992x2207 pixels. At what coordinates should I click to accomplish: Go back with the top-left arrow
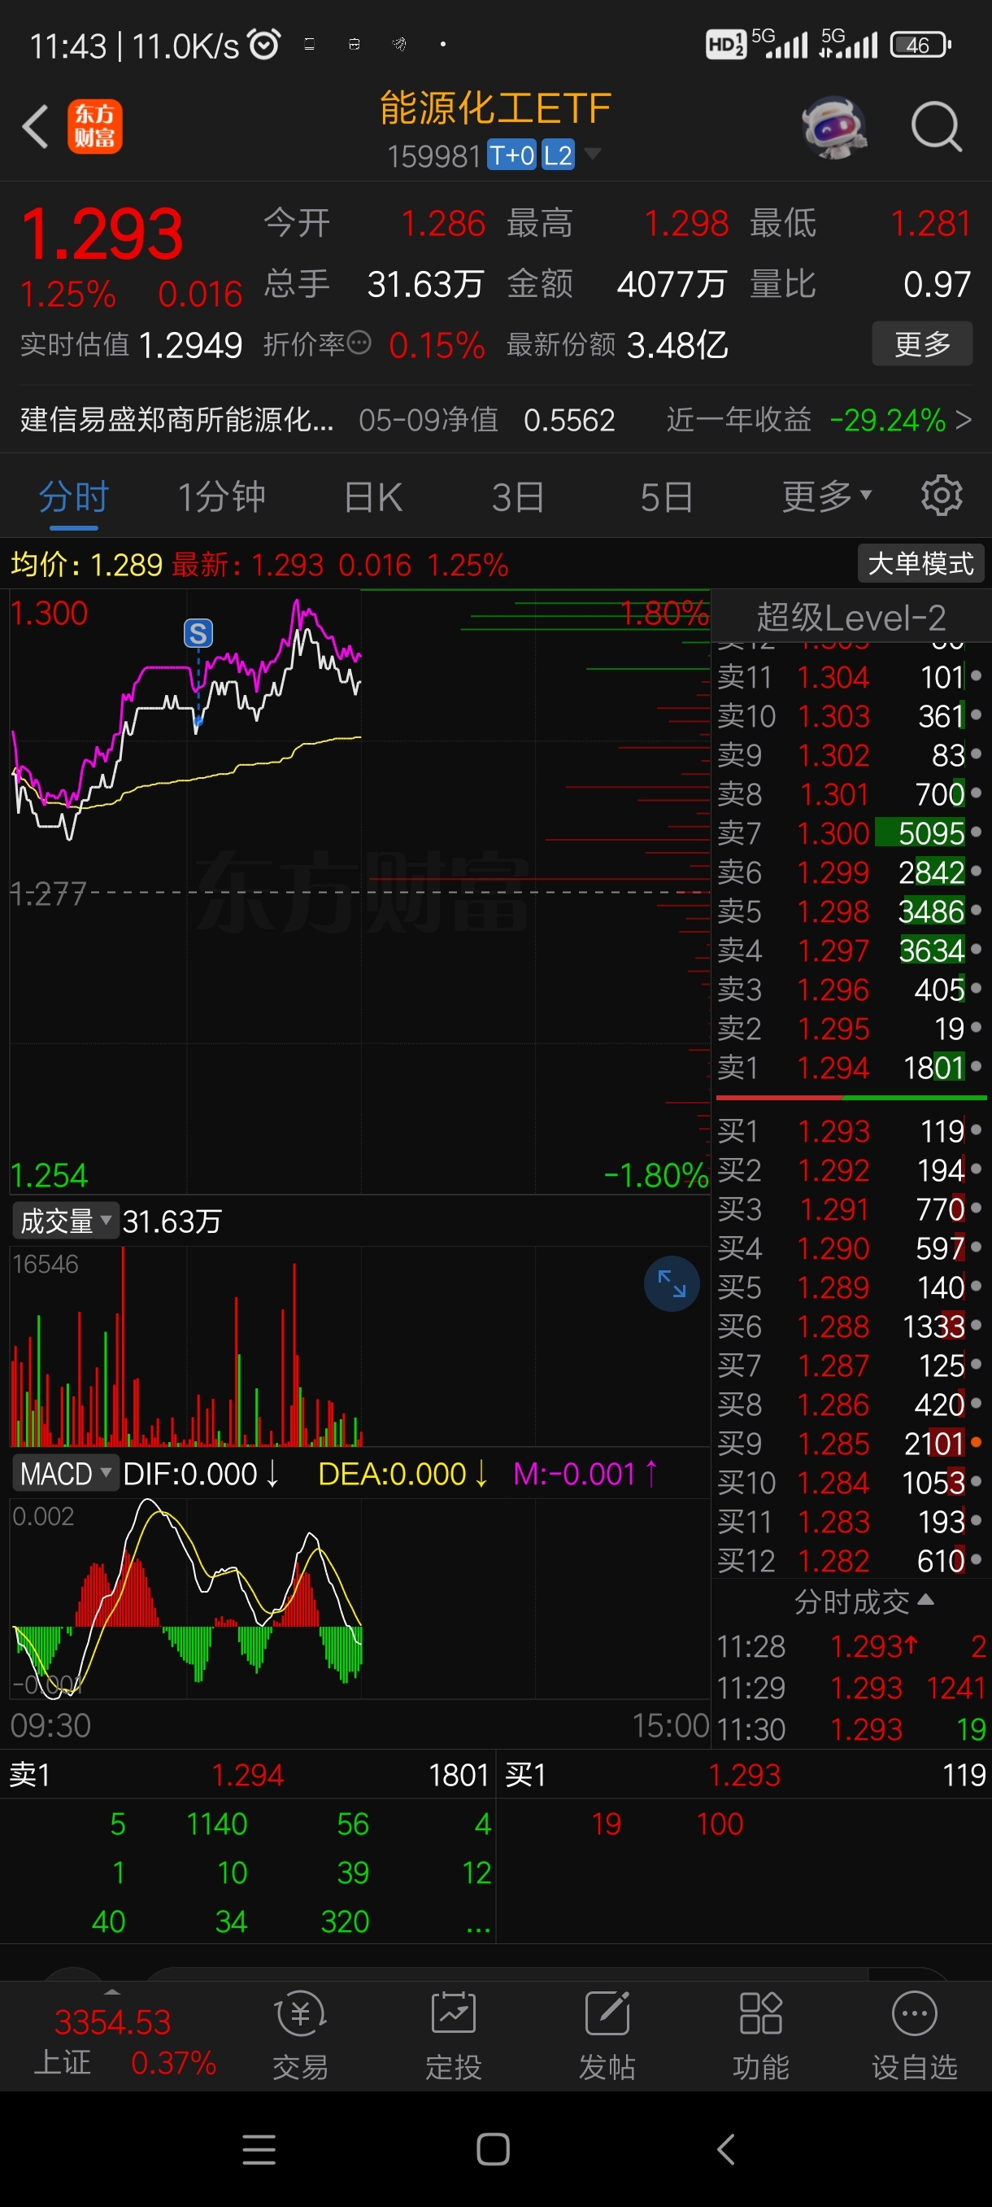(35, 127)
